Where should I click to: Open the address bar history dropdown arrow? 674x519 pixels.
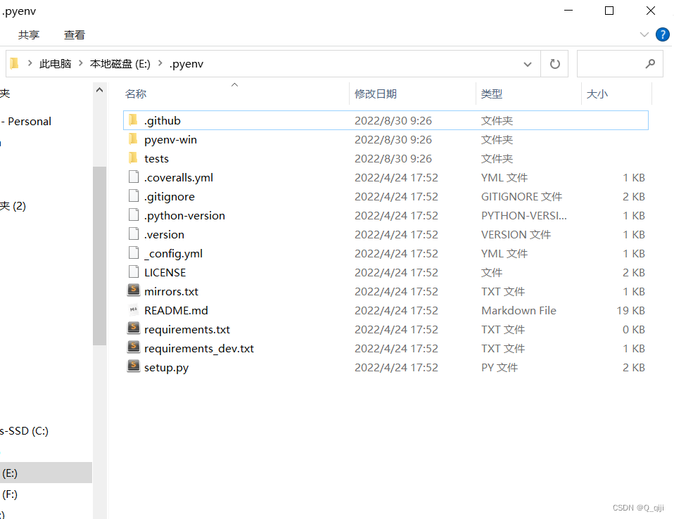[x=528, y=63]
